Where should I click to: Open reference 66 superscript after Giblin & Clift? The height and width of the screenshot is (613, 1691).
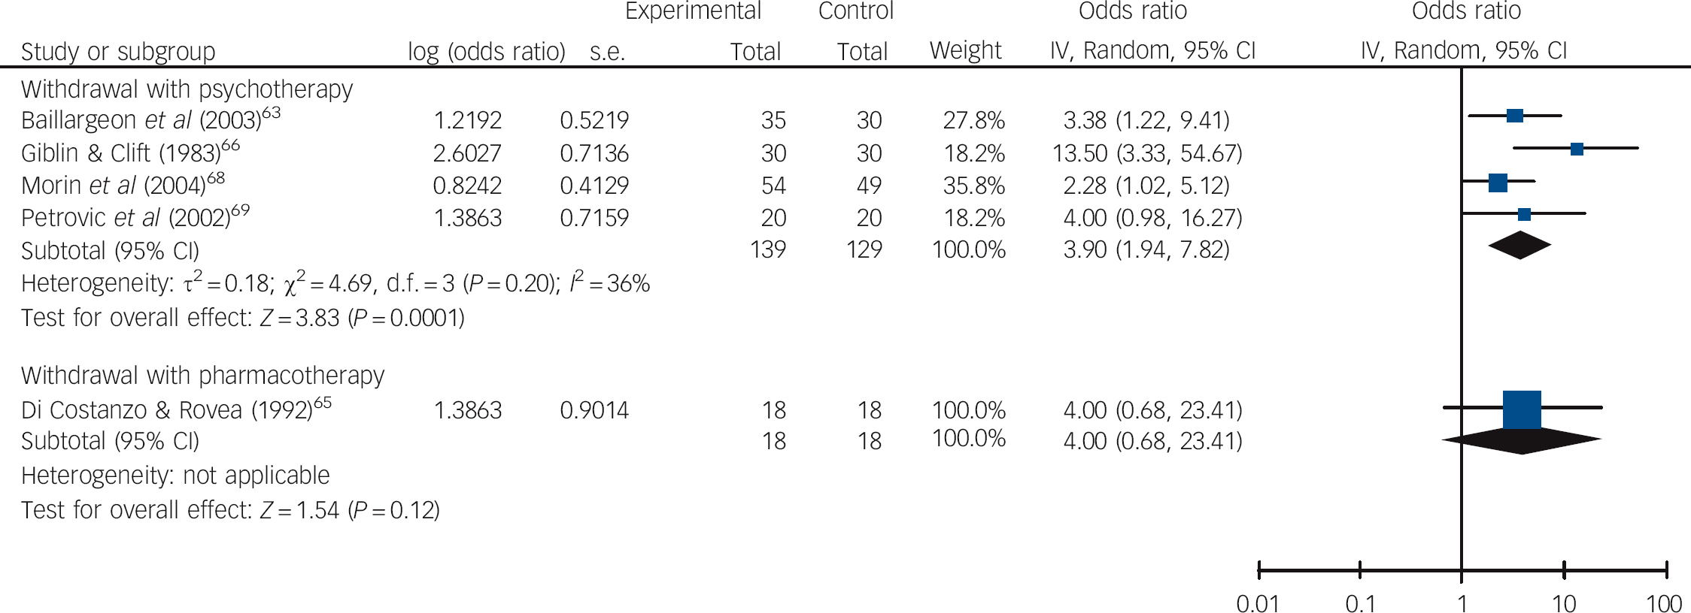(x=231, y=145)
